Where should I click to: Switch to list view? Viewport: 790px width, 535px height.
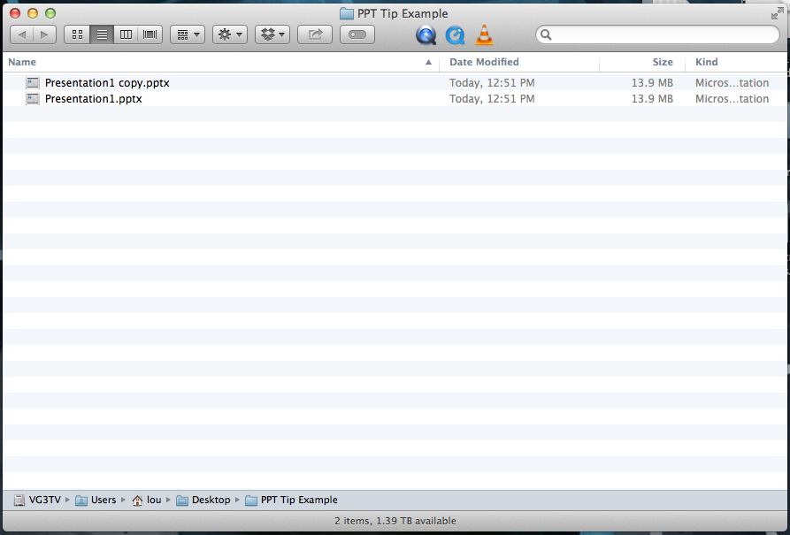pos(102,34)
